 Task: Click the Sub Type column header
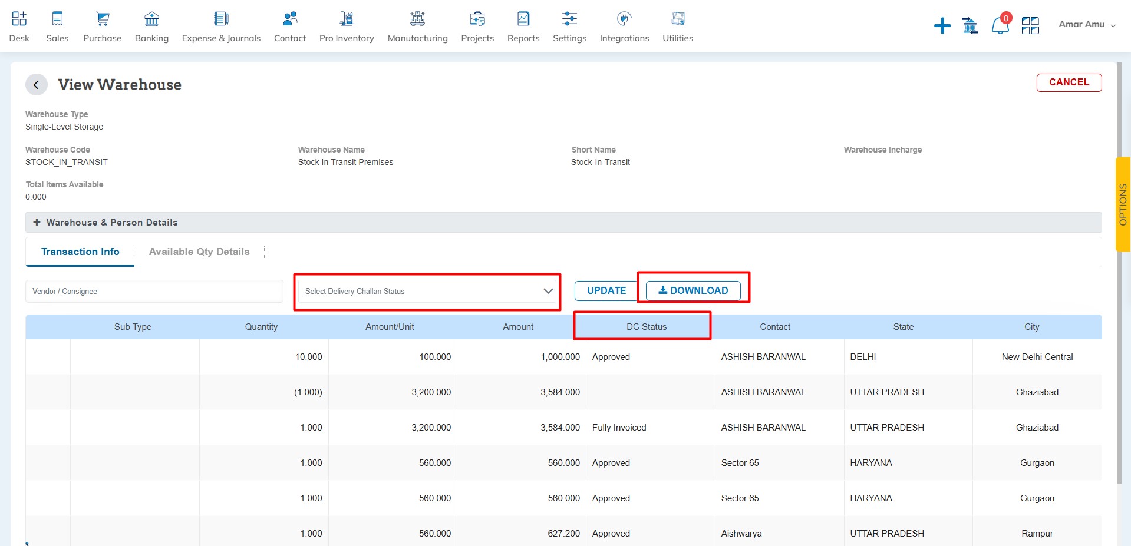point(133,327)
